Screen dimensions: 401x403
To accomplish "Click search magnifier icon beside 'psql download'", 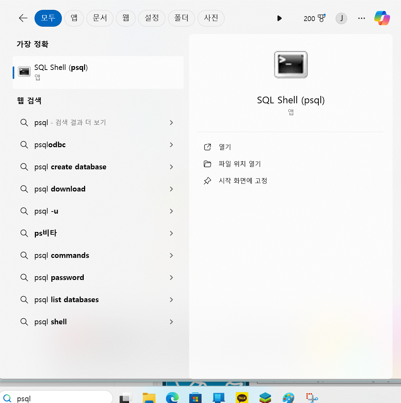I will pyautogui.click(x=24, y=189).
